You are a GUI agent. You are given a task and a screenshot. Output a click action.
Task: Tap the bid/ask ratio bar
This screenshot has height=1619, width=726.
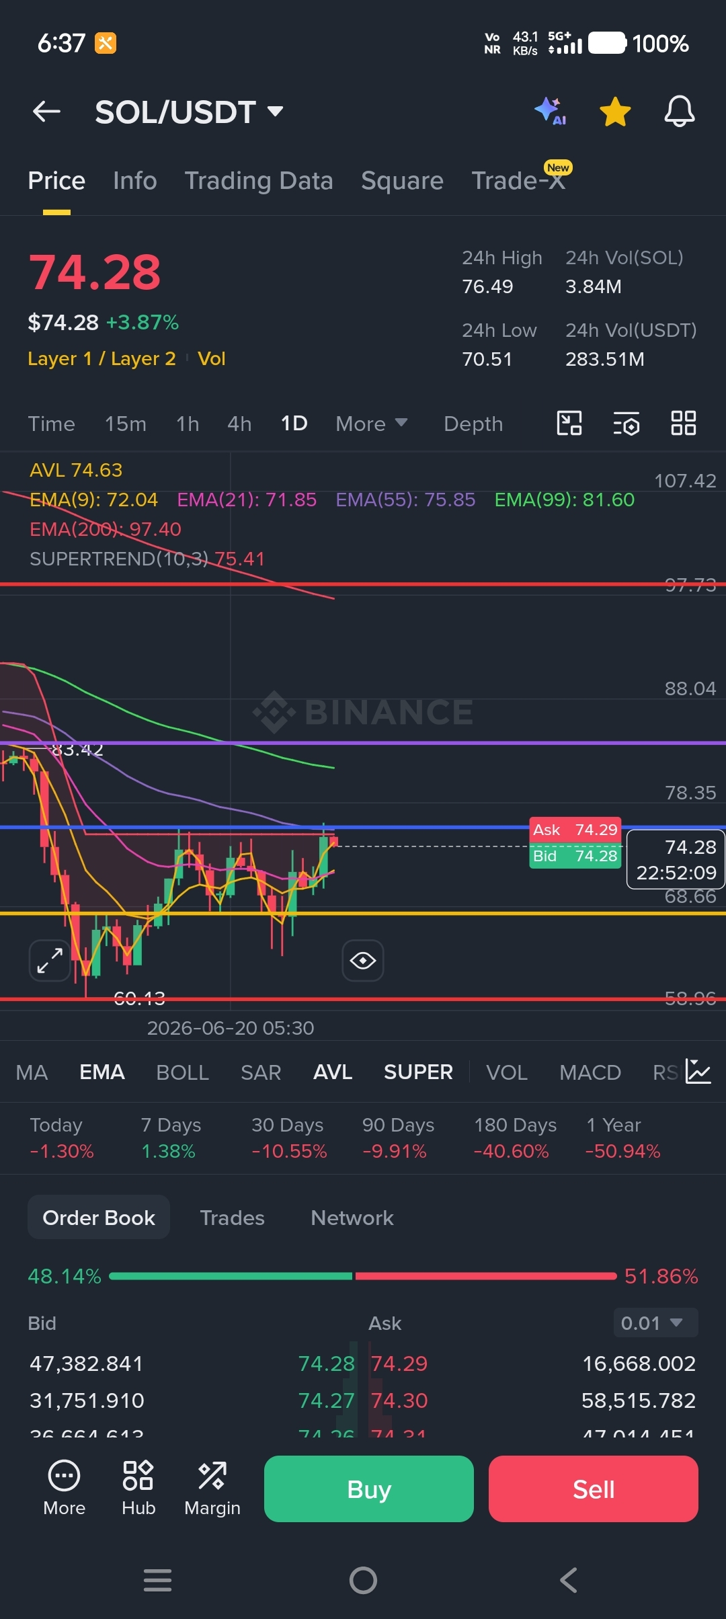click(x=363, y=1276)
